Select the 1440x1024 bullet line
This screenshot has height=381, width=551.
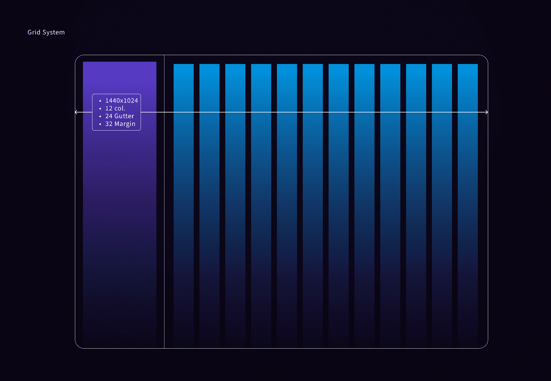pyautogui.click(x=121, y=101)
